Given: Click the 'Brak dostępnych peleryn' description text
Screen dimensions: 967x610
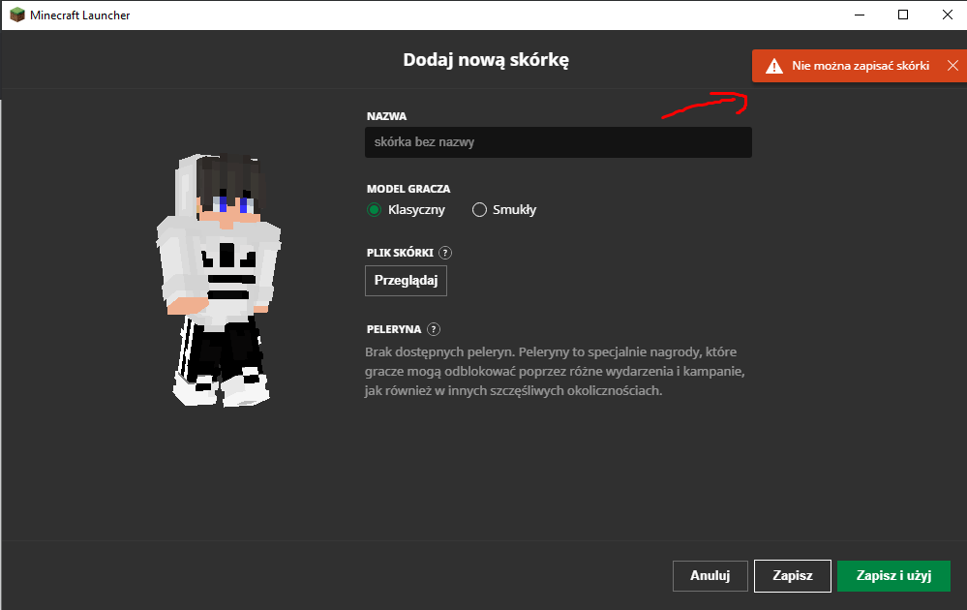Looking at the screenshot, I should pos(555,371).
